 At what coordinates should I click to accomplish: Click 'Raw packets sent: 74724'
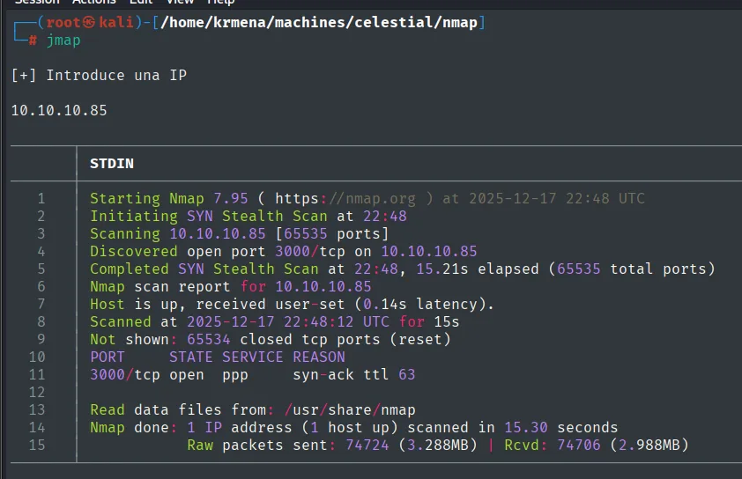(x=287, y=445)
